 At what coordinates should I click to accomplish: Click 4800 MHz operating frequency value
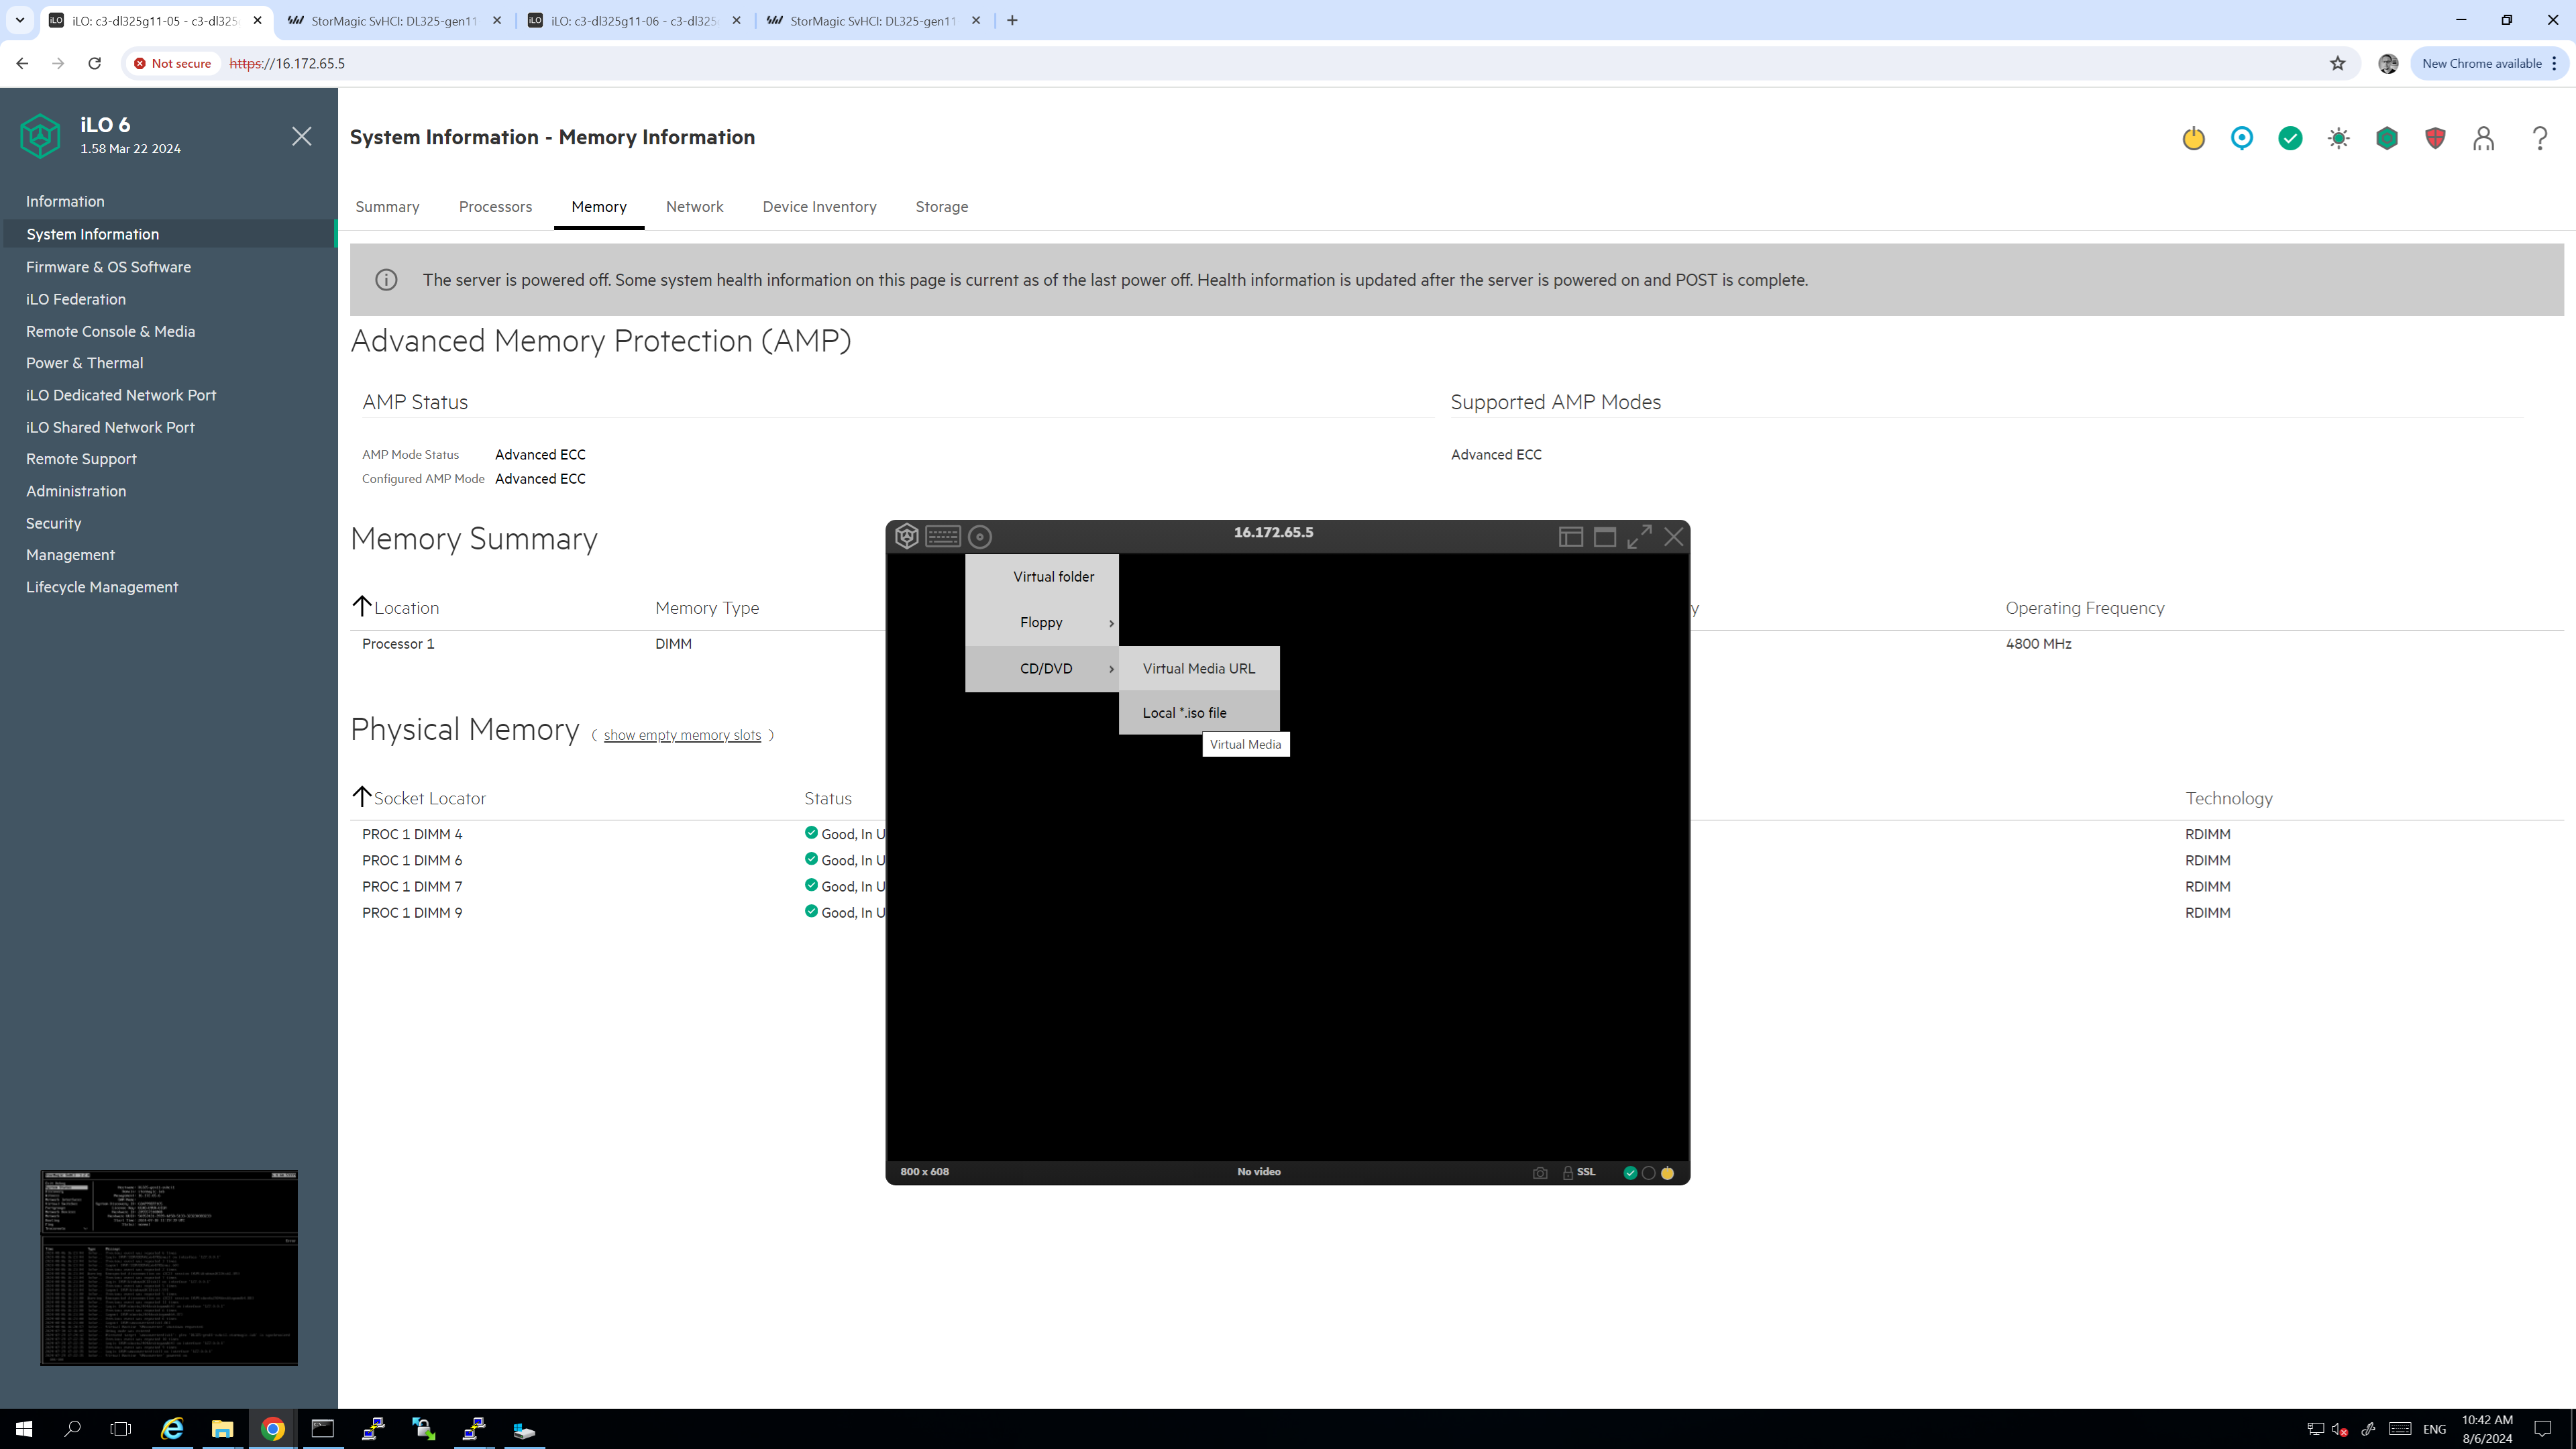[x=2038, y=644]
